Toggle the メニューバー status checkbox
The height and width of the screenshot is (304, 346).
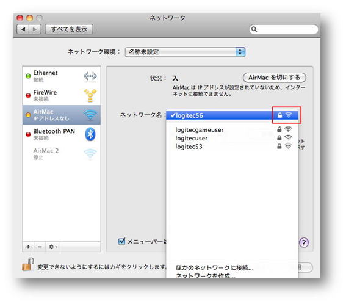[121, 242]
